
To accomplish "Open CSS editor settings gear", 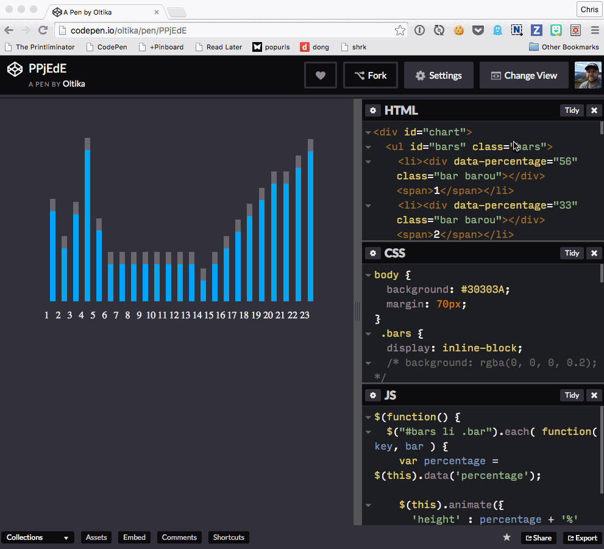I will 373,253.
